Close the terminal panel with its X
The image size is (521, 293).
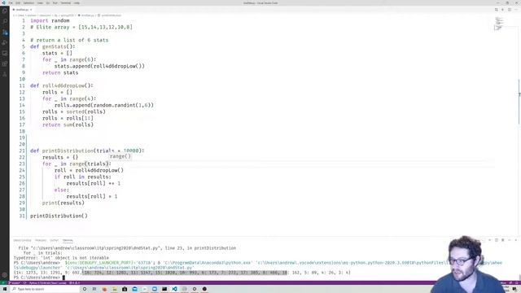(x=515, y=240)
